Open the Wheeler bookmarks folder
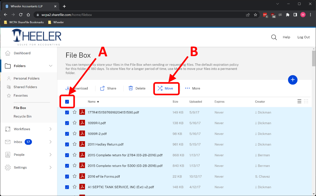Screen dimensions: 316x196 tap(56, 22)
